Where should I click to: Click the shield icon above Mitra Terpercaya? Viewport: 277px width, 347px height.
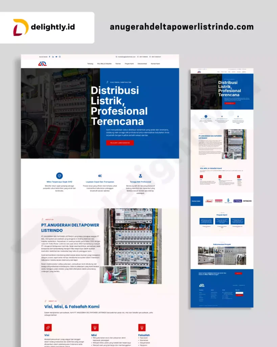click(60, 176)
